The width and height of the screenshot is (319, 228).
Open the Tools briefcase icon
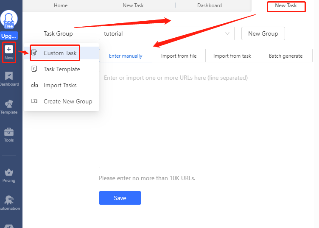(x=9, y=132)
